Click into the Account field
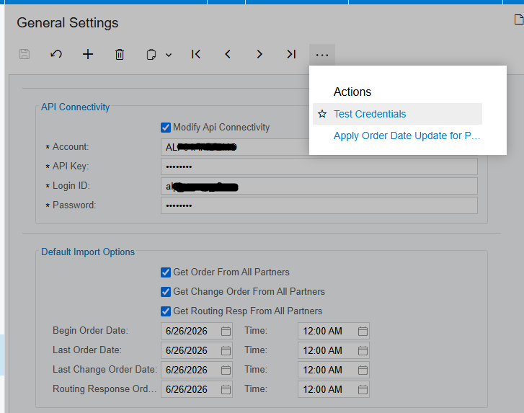This screenshot has height=413, width=524. (235, 147)
